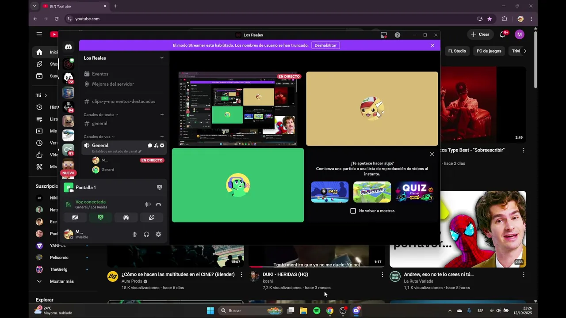The height and width of the screenshot is (318, 566).
Task: Click YouTube 'Crear' button
Action: pos(480,34)
